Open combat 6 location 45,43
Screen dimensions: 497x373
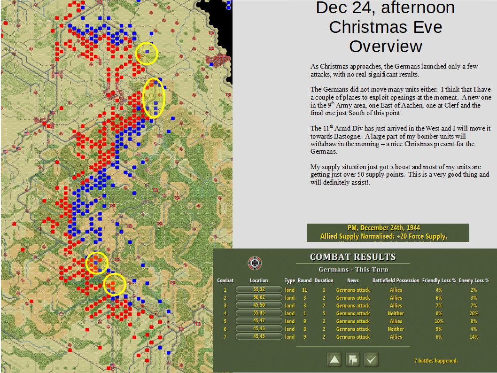click(259, 329)
